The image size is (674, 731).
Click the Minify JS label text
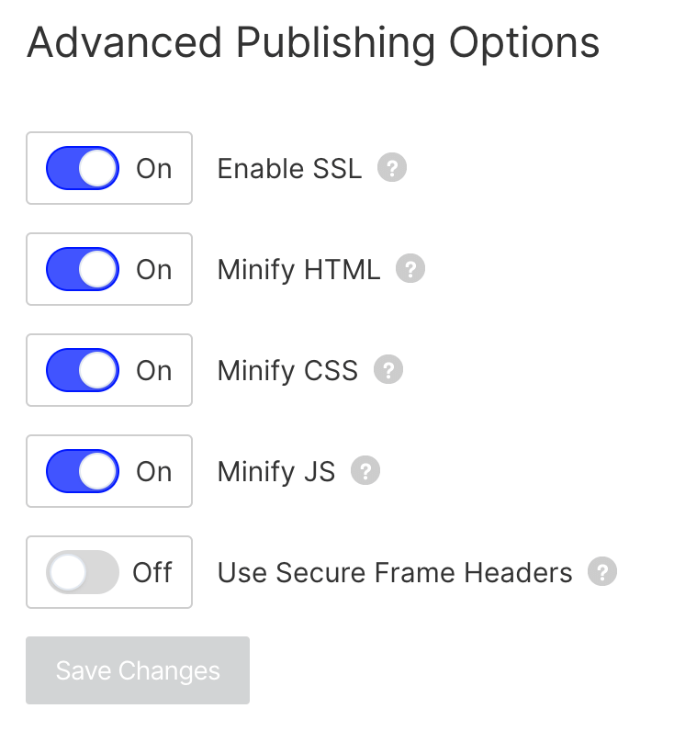276,472
